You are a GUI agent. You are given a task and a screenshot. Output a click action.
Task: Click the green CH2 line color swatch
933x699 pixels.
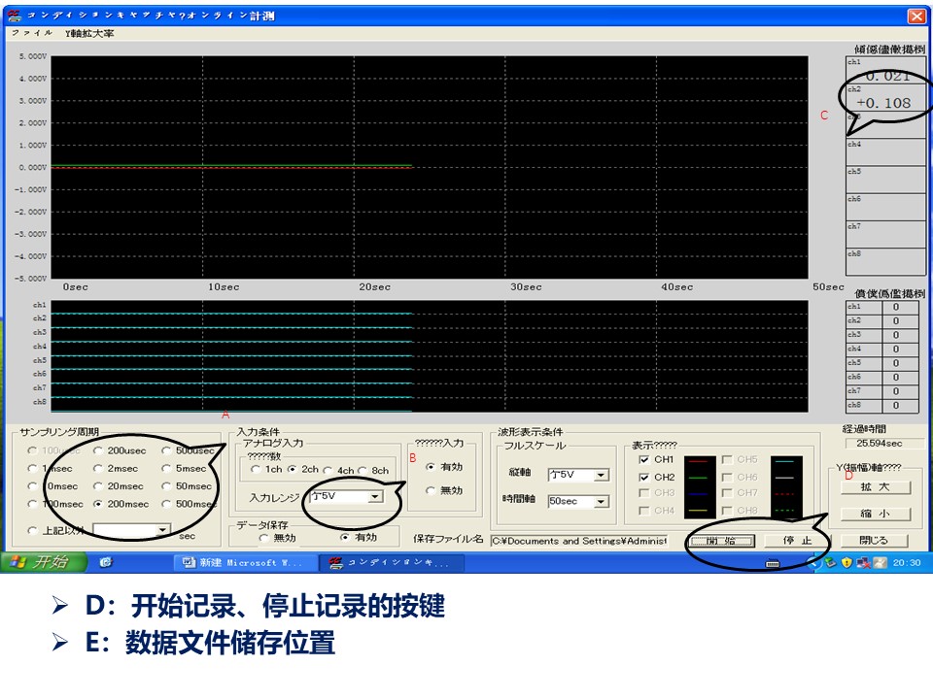[699, 478]
